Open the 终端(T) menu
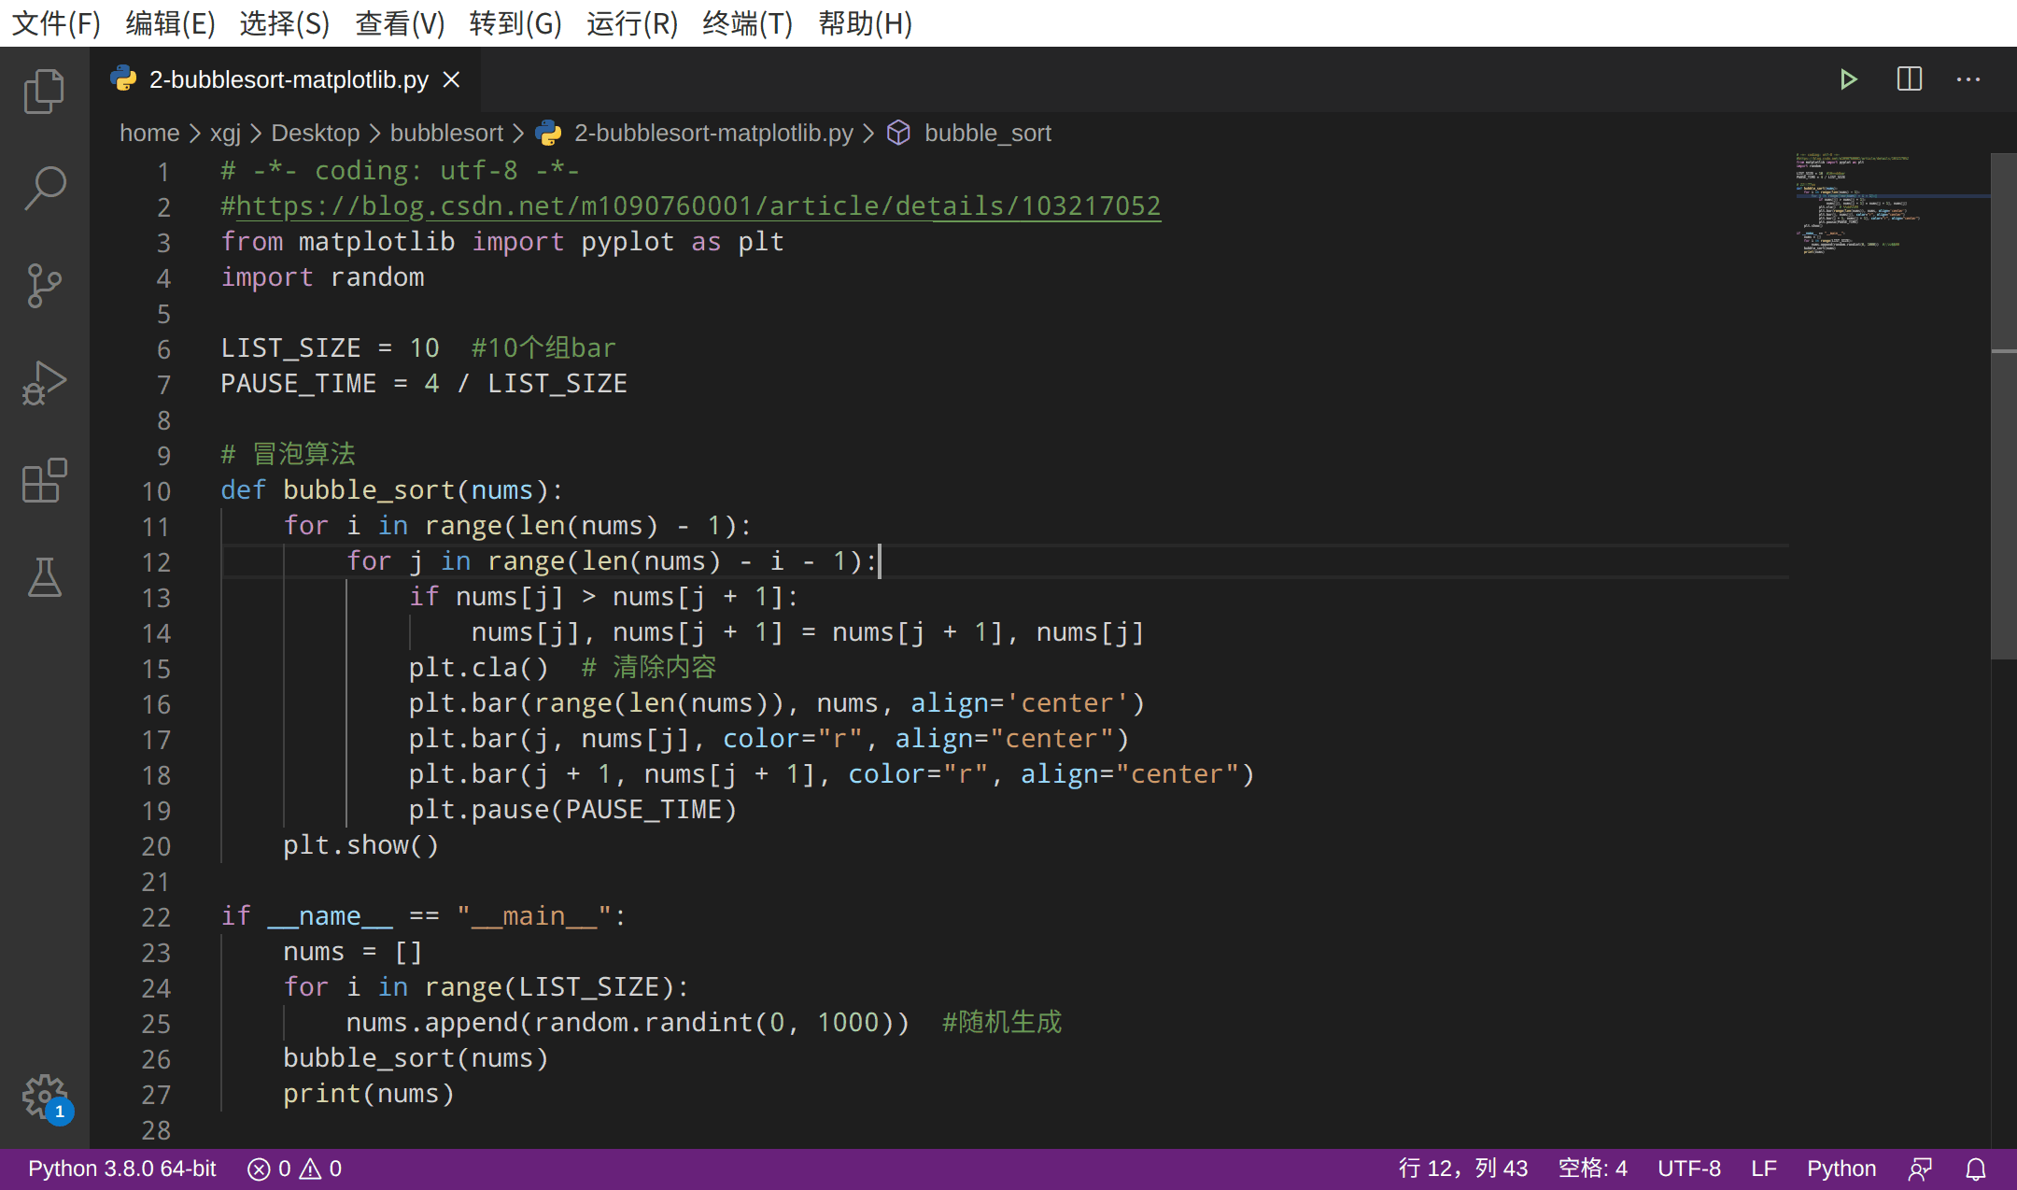 pyautogui.click(x=747, y=22)
